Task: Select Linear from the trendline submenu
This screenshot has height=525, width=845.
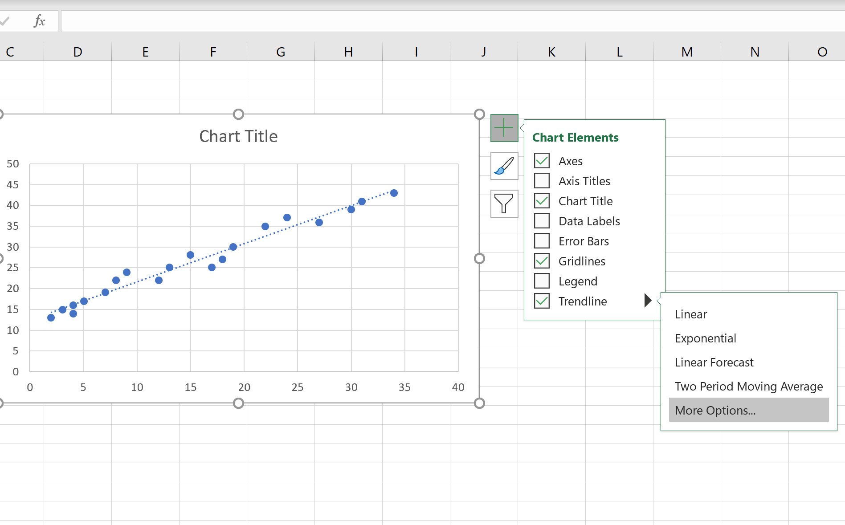Action: click(690, 314)
